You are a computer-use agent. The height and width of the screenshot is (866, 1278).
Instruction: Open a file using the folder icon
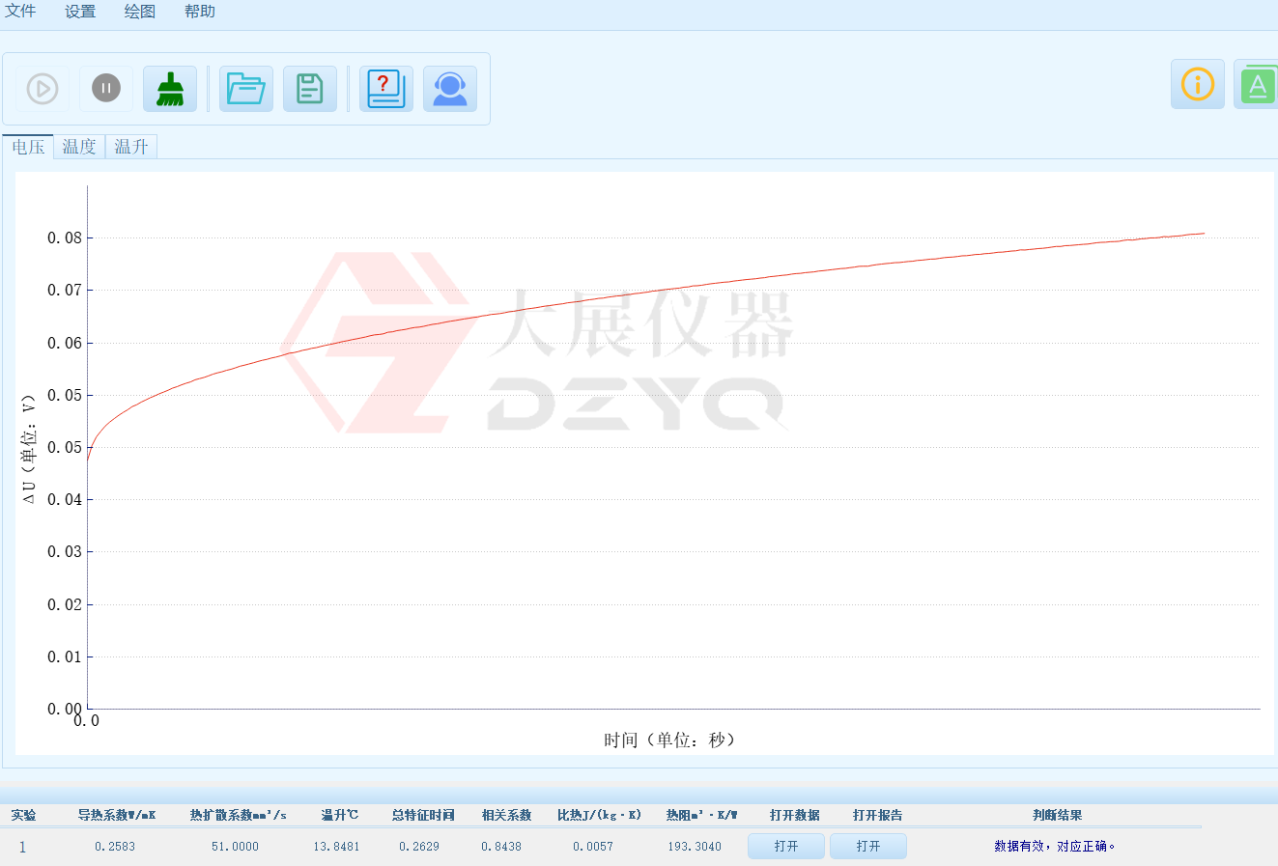245,87
